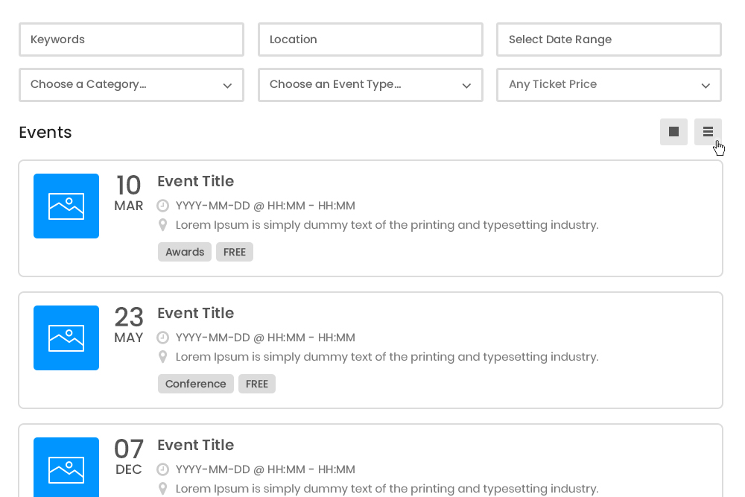Click the clock icon on the December event
Image resolution: width=745 pixels, height=497 pixels.
[x=162, y=469]
